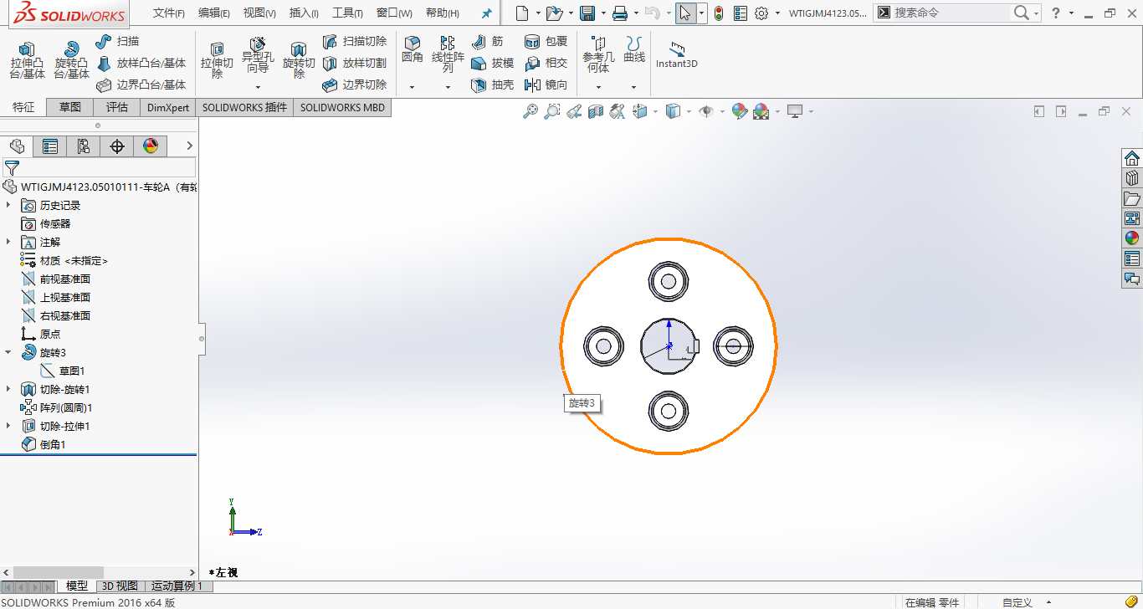This screenshot has width=1143, height=609.
Task: Toggle Instant3D mode
Action: (676, 55)
